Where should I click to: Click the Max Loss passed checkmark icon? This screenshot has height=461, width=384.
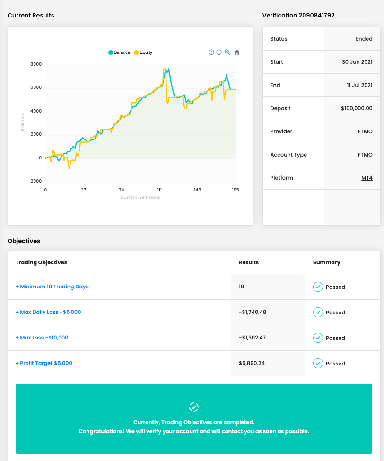tap(318, 338)
